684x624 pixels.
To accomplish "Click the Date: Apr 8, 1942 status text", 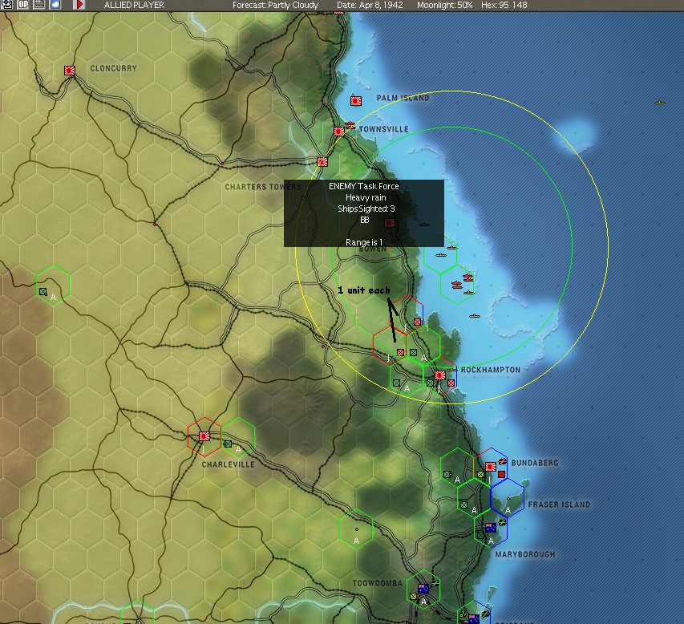I will tap(370, 6).
